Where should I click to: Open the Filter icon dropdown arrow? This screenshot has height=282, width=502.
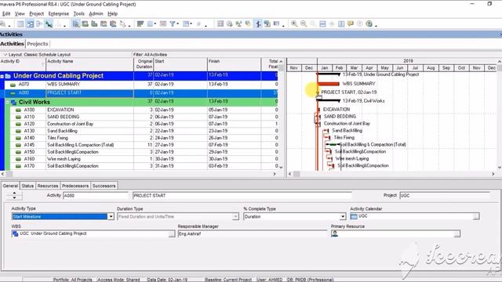(x=178, y=24)
